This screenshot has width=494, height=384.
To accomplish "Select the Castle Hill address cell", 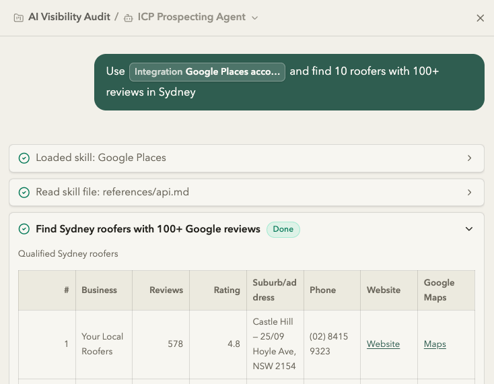I will (x=275, y=344).
